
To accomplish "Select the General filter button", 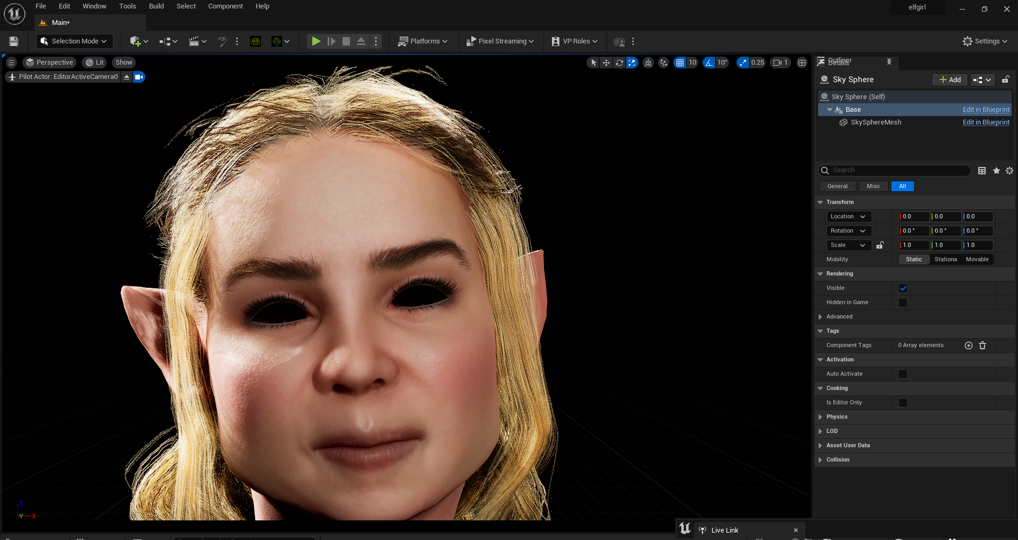I will [837, 187].
